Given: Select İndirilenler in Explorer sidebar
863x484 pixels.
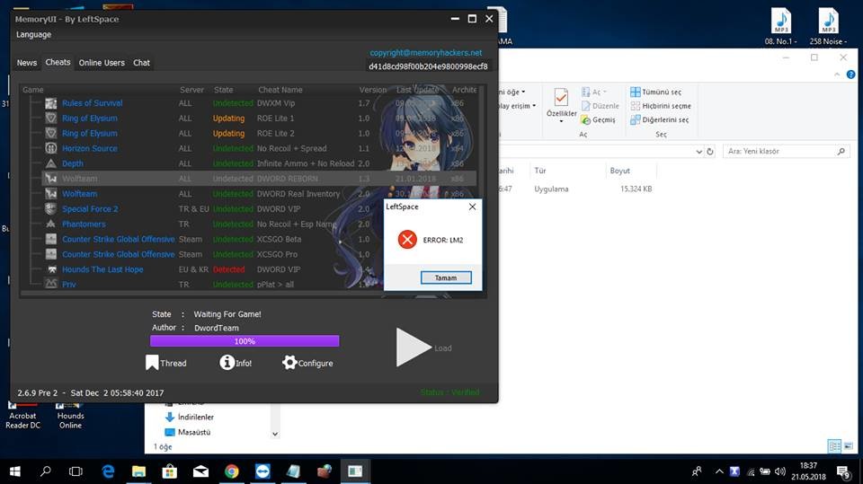Looking at the screenshot, I should [189, 417].
